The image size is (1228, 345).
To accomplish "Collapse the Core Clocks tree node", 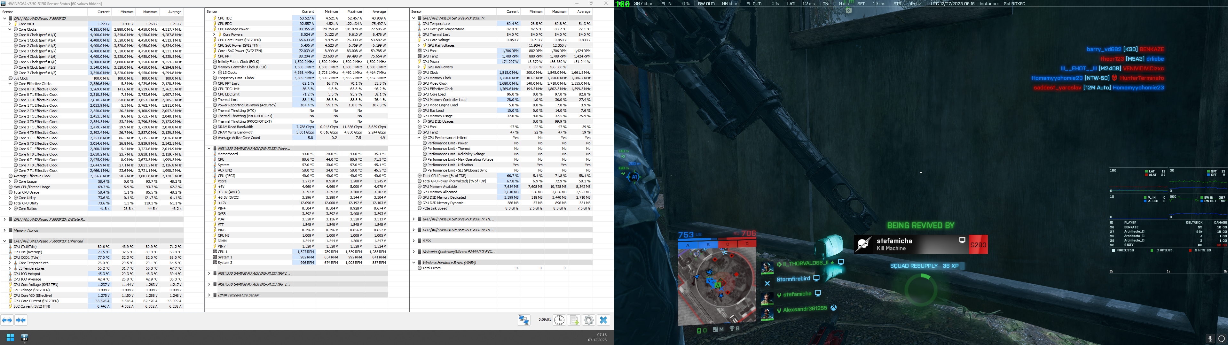I will [10, 29].
